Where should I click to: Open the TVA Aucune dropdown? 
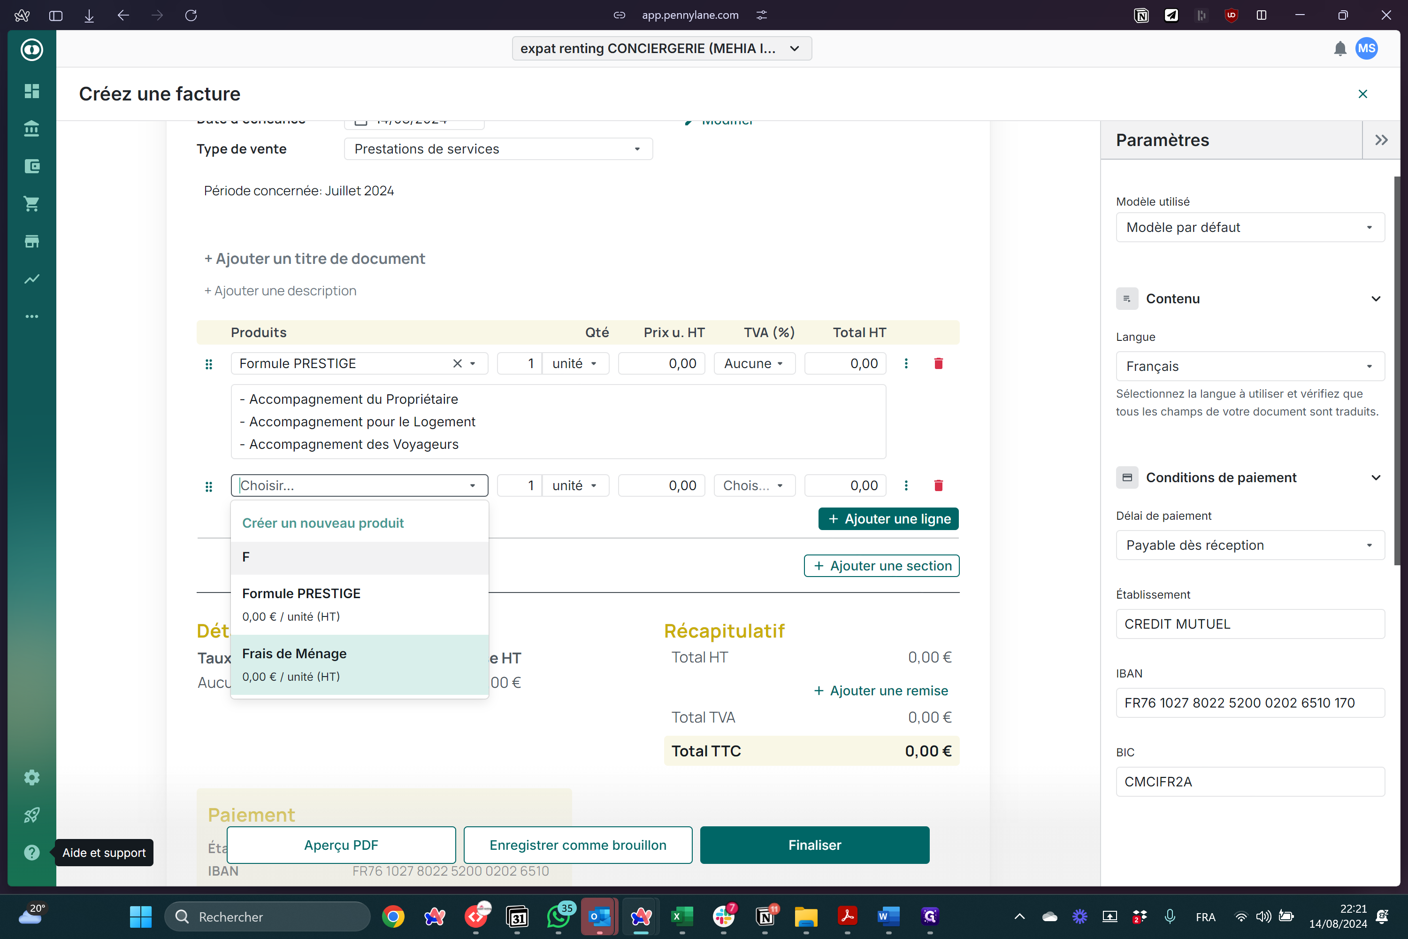[x=754, y=363]
